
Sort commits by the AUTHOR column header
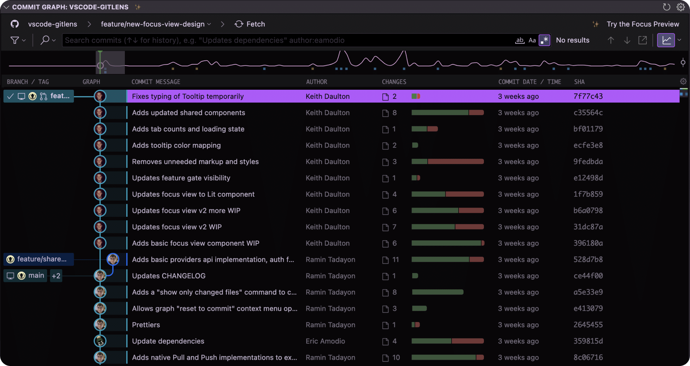click(316, 81)
